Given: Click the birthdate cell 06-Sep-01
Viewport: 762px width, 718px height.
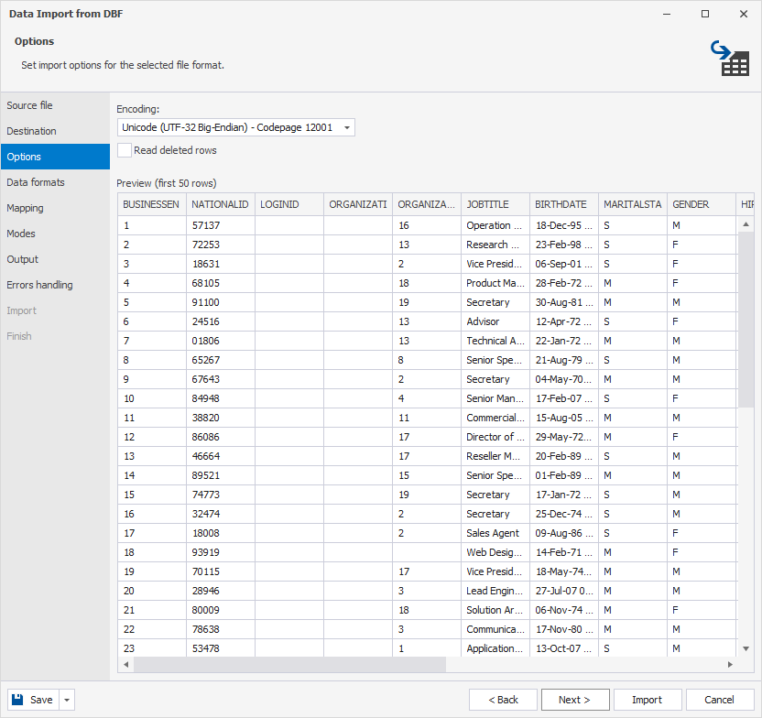Looking at the screenshot, I should click(x=564, y=264).
